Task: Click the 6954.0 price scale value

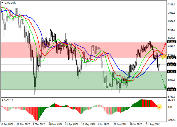Action: click(x=171, y=21)
